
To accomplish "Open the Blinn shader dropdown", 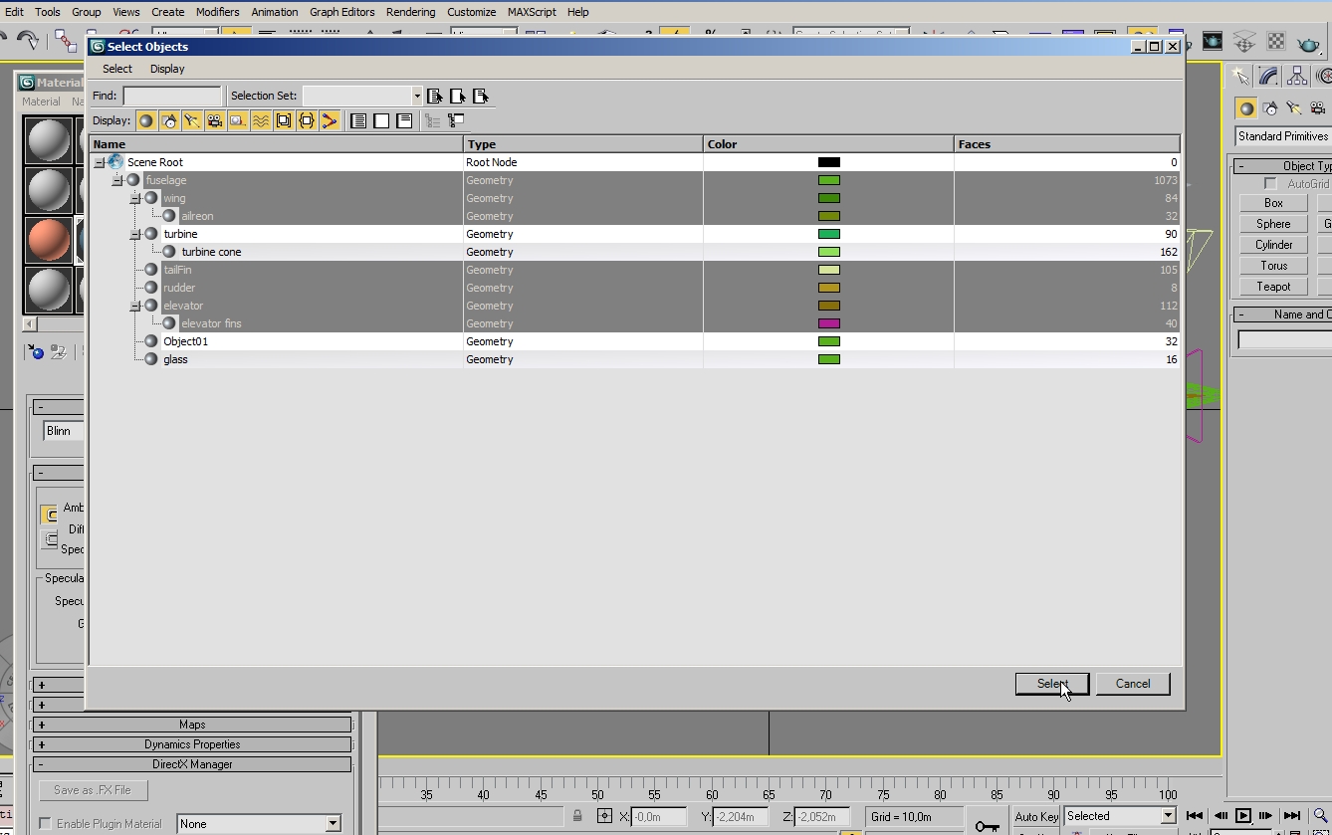I will coord(64,431).
